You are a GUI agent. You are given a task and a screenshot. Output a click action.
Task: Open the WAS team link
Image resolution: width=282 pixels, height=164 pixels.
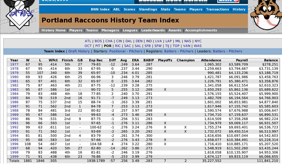198,46
